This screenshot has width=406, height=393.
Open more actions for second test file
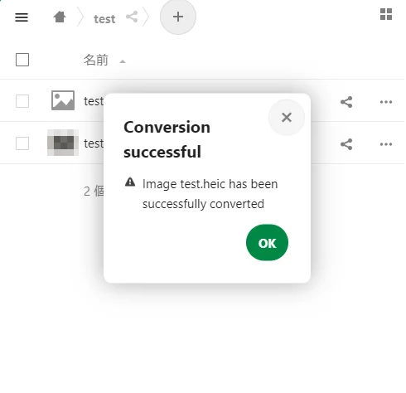386,144
